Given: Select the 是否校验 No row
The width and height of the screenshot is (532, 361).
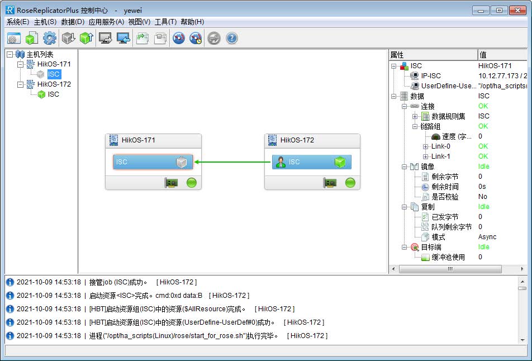Looking at the screenshot, I should pyautogui.click(x=459, y=197).
